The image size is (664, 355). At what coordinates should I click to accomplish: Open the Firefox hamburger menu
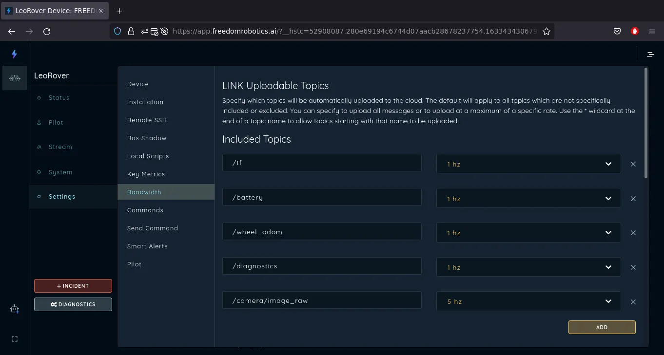(652, 31)
